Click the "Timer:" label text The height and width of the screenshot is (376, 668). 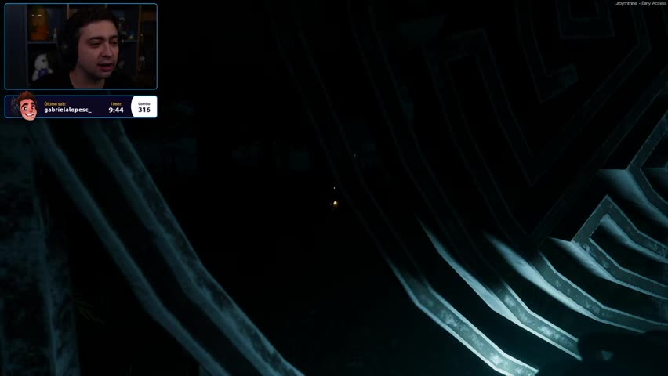coord(116,103)
